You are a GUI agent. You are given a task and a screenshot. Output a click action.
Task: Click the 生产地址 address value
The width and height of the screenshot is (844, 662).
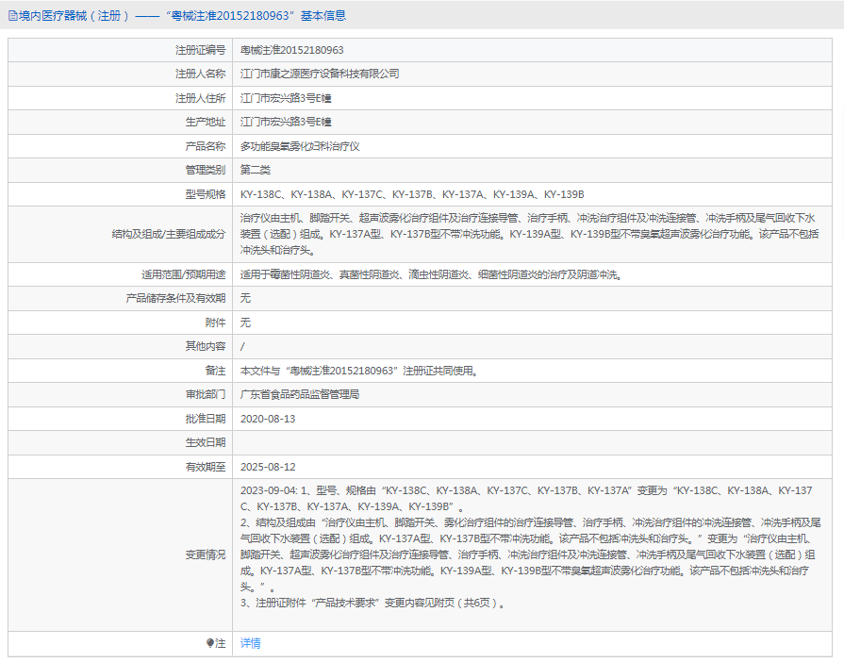pyautogui.click(x=286, y=122)
